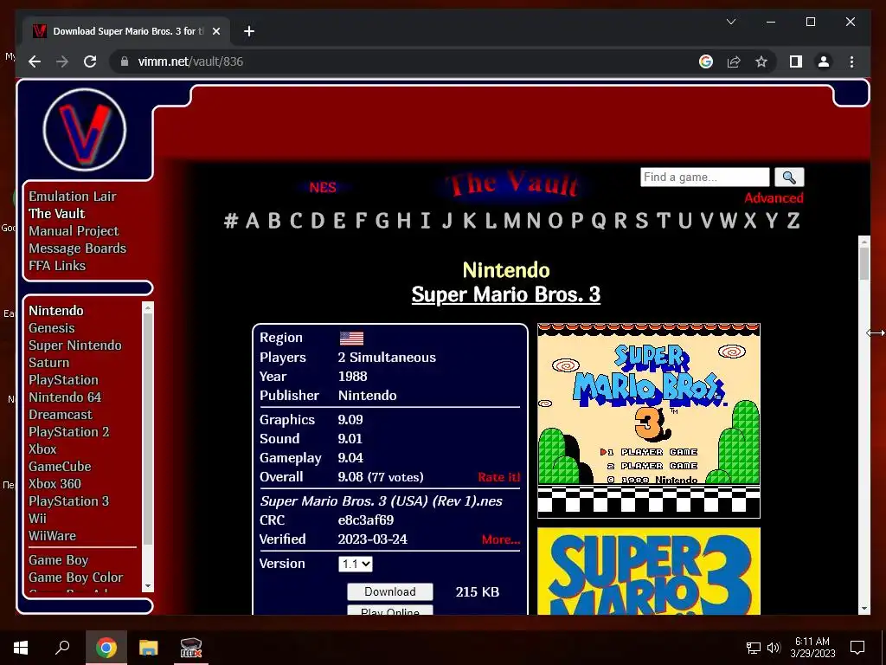Open Message Boards in the sidebar

pos(77,249)
